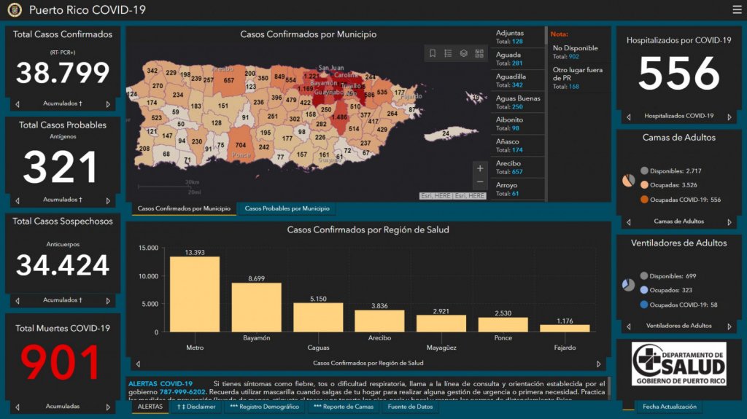Go to next Total Casos Confirmados view
This screenshot has height=419, width=747.
tap(108, 104)
